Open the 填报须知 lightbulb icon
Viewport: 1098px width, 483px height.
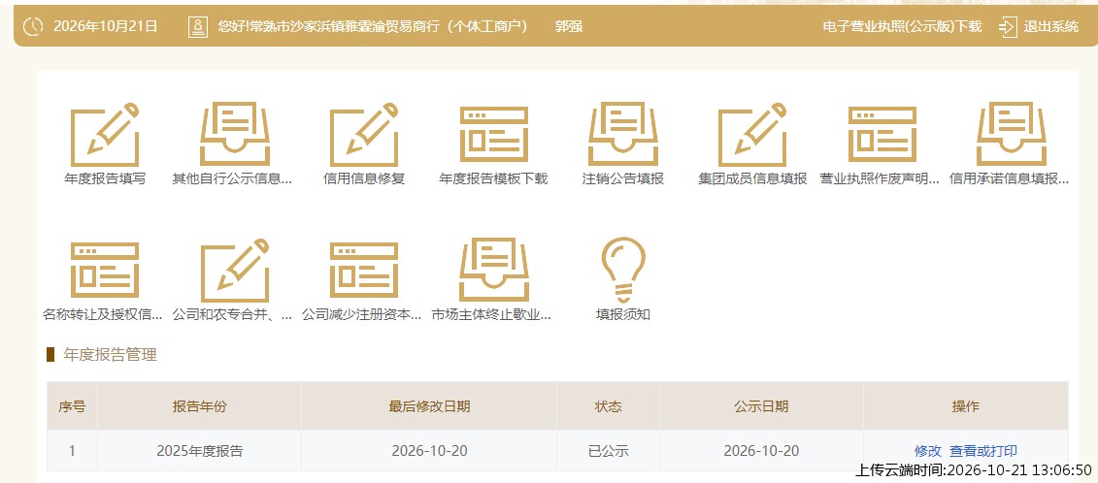click(x=623, y=271)
